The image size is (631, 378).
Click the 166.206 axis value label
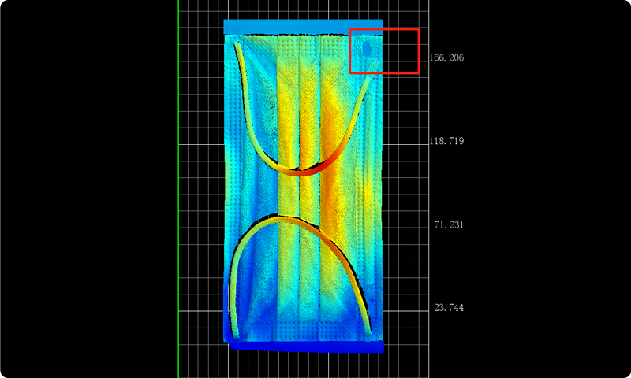click(446, 57)
